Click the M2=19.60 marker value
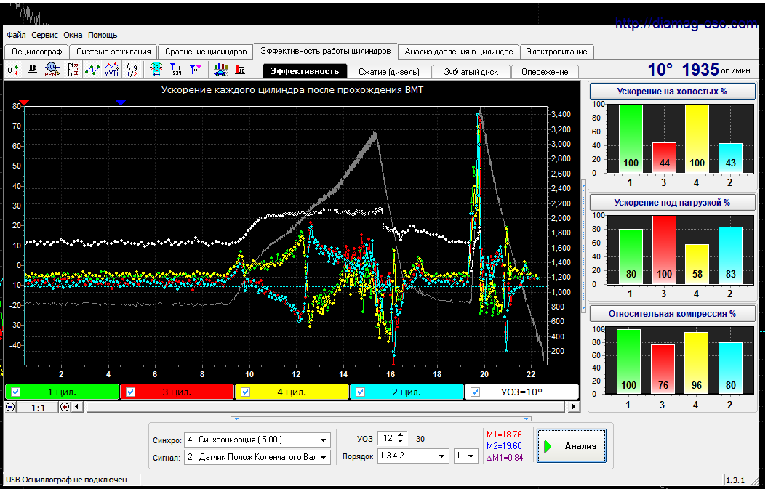The width and height of the screenshot is (768, 489). pyautogui.click(x=504, y=446)
